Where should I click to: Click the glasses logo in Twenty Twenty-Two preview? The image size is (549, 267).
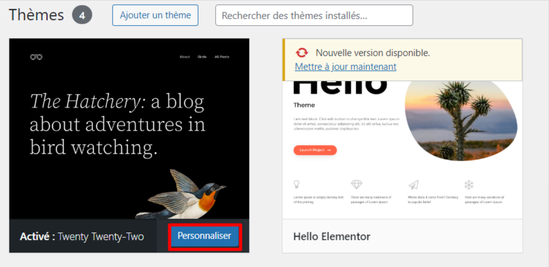[x=36, y=57]
